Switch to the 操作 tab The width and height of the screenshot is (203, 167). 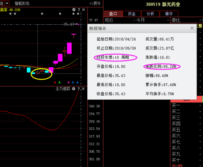[x=169, y=14]
